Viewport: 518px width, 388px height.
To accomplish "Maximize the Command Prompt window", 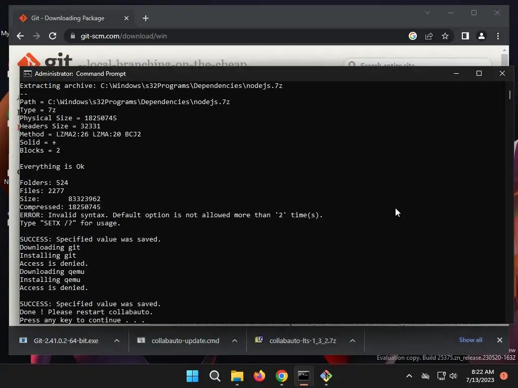I will point(479,73).
